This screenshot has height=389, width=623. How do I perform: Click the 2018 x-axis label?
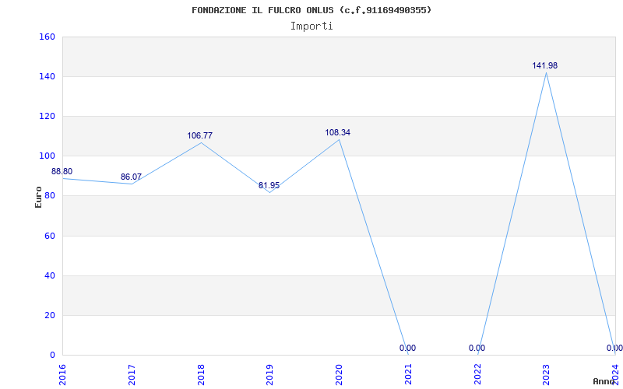(x=201, y=375)
